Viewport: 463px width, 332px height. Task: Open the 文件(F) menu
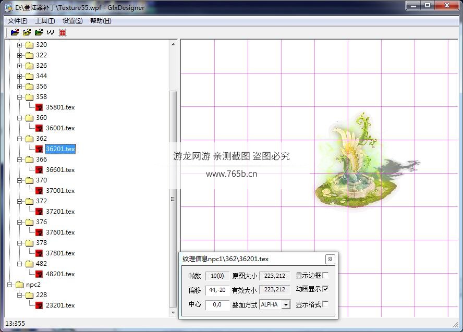click(x=17, y=21)
